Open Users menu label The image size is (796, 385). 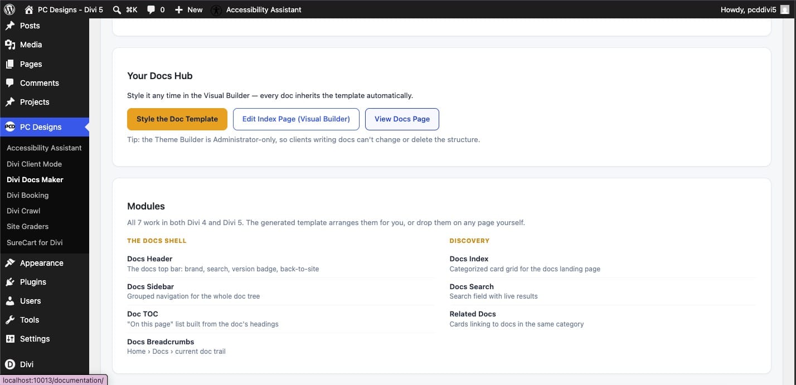coord(31,301)
